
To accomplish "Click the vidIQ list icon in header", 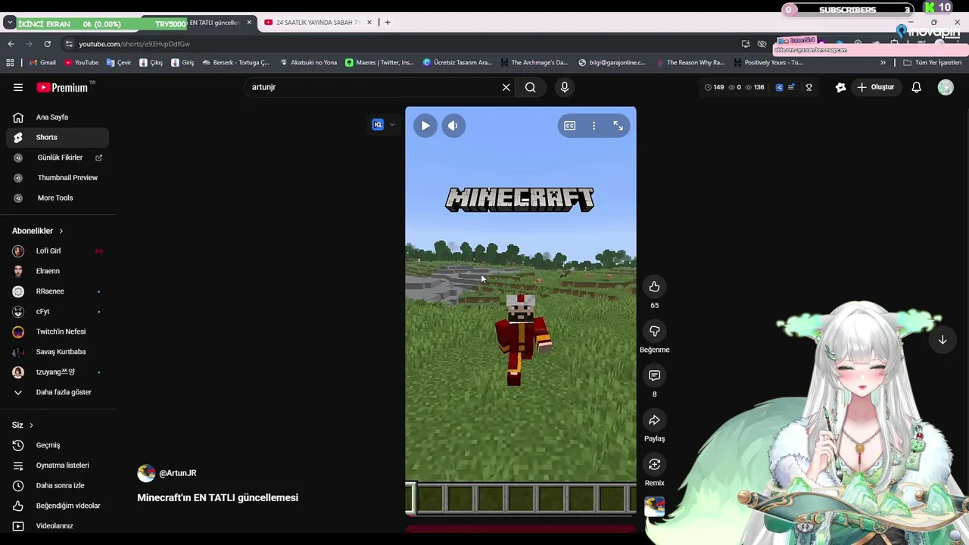I will click(x=791, y=87).
